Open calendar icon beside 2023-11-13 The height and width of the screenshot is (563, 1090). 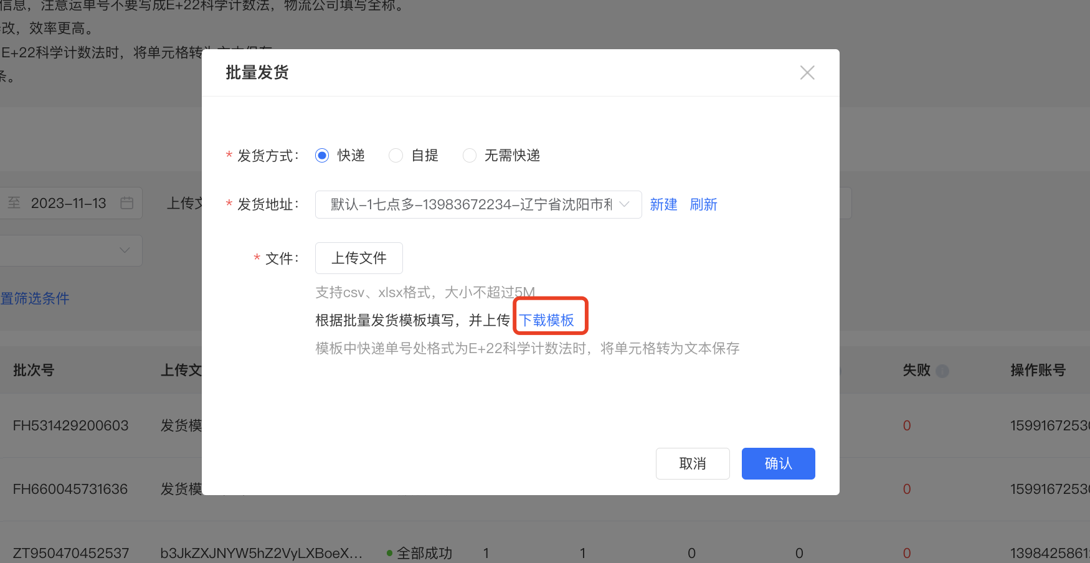click(127, 203)
